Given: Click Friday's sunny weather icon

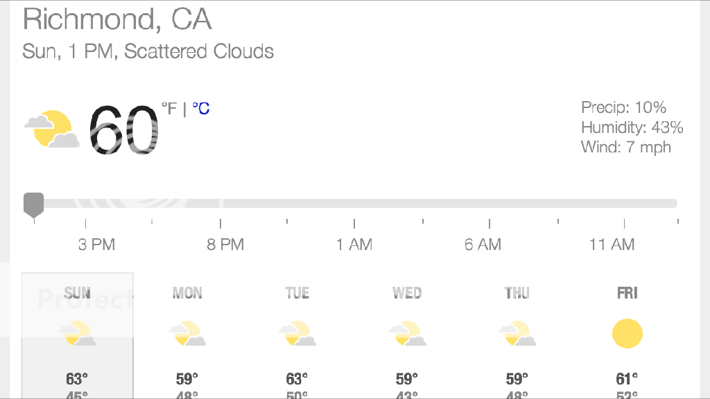Looking at the screenshot, I should [627, 334].
